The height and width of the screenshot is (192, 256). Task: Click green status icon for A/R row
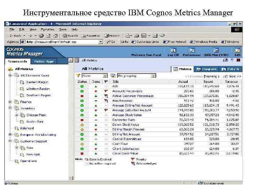(x=82, y=86)
